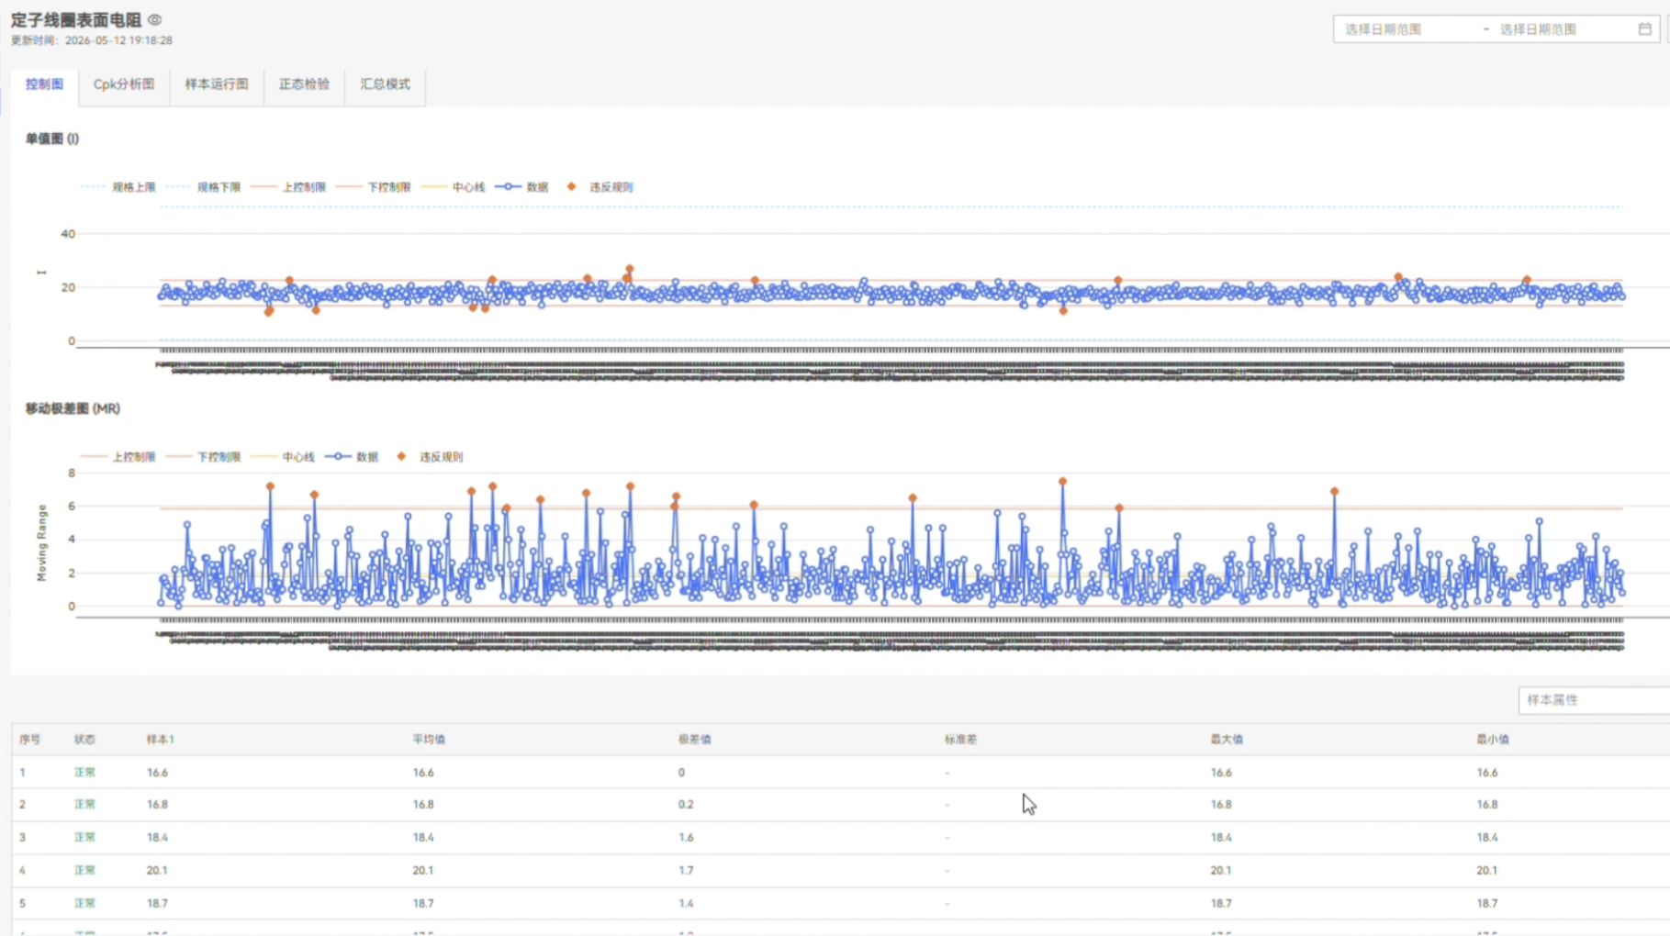
Task: Click the eye icon beside 定子线圈表面电阻 title
Action: [x=155, y=19]
